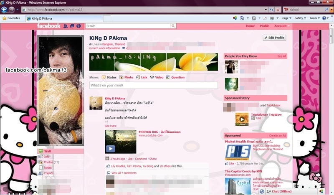Expand the Home icon dropdown arrow
Image resolution: width=334 pixels, height=195 pixels.
point(248,18)
